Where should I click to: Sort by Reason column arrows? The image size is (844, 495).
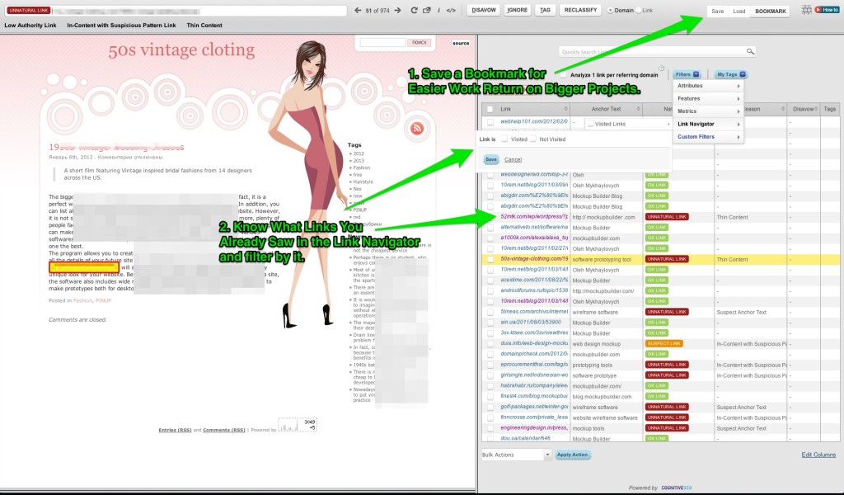point(783,109)
